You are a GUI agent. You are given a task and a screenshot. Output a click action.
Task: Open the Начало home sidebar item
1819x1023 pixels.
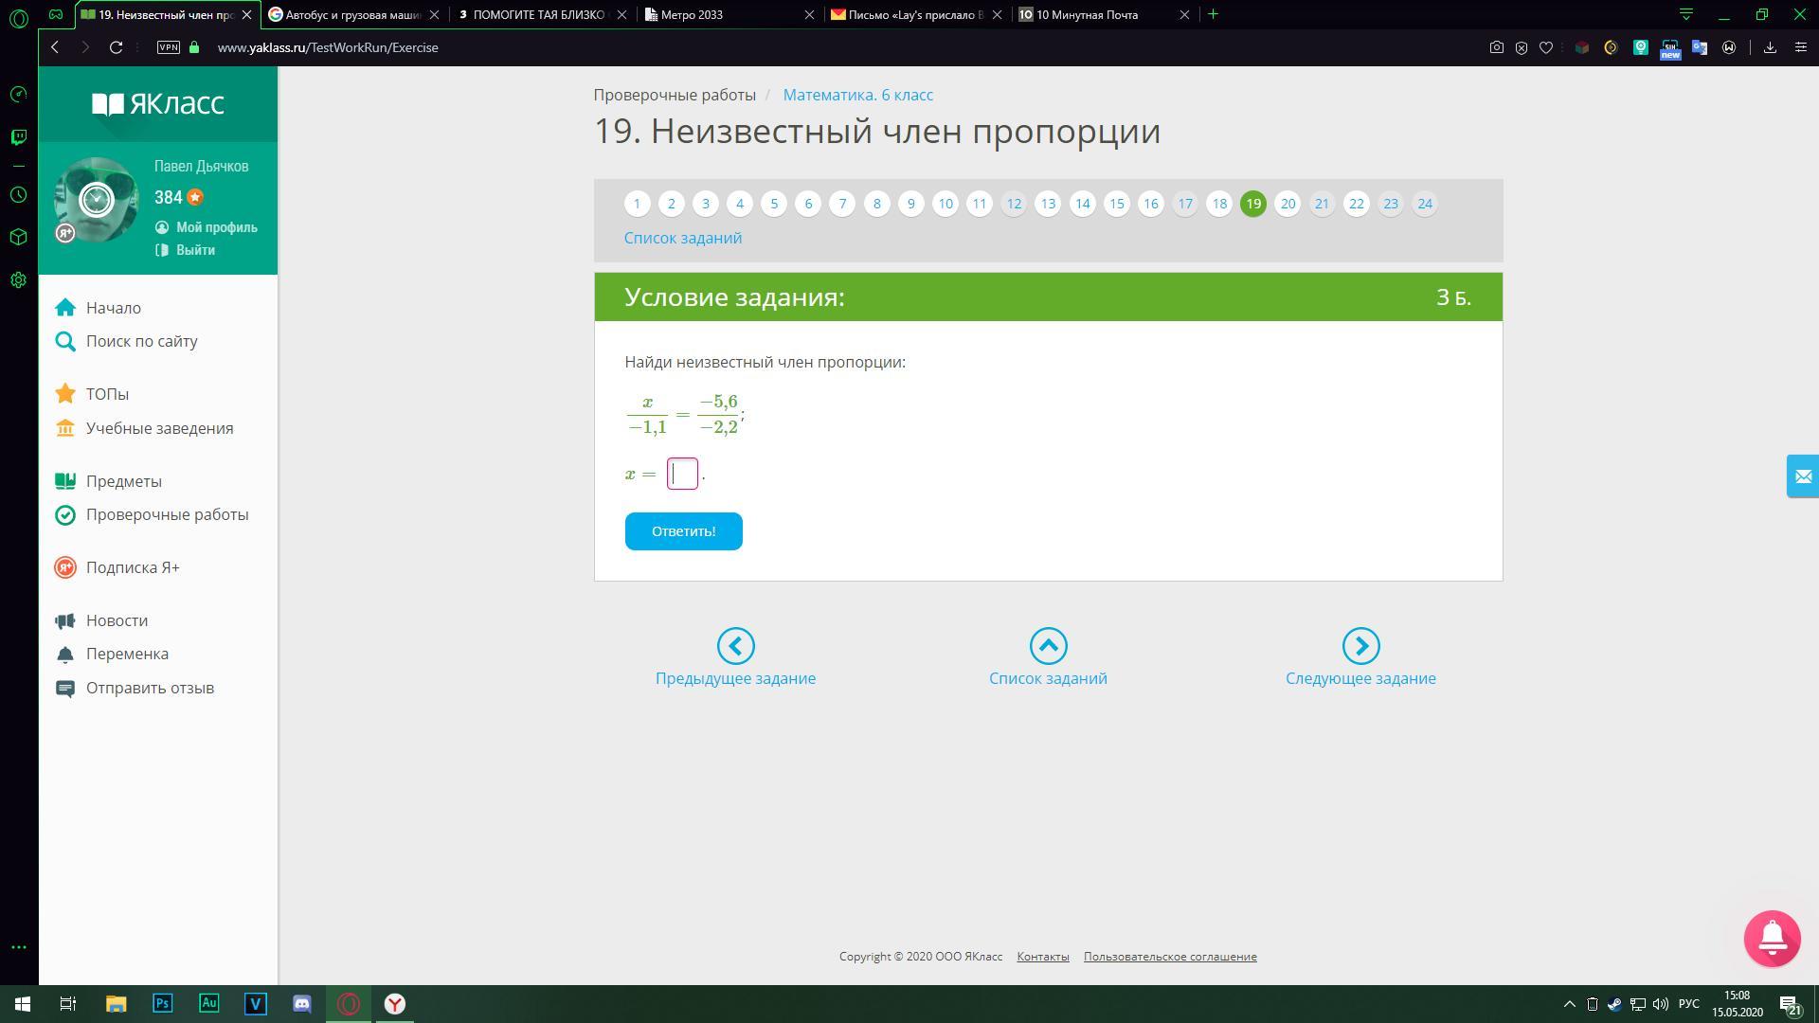113,308
